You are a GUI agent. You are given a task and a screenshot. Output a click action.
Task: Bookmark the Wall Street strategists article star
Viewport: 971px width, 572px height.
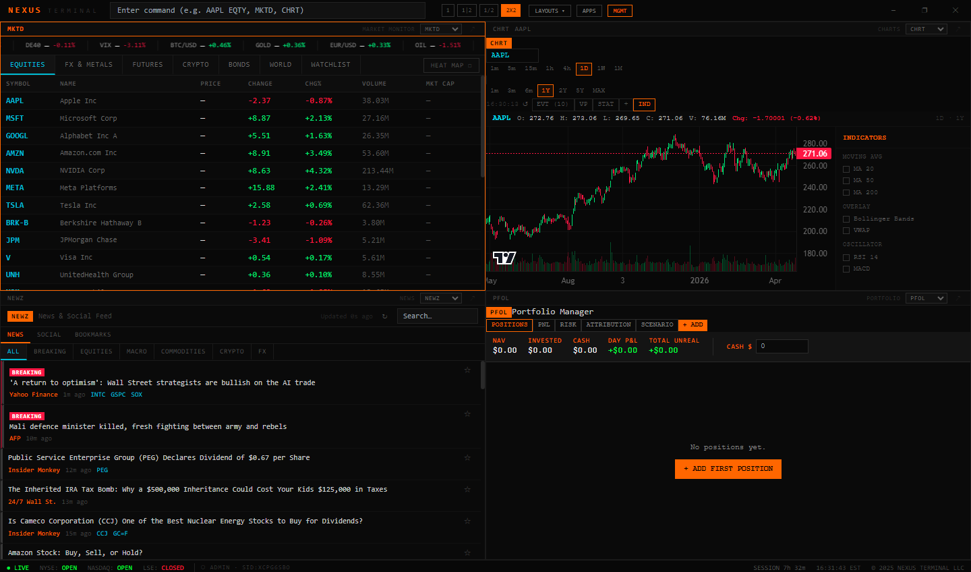pos(467,370)
